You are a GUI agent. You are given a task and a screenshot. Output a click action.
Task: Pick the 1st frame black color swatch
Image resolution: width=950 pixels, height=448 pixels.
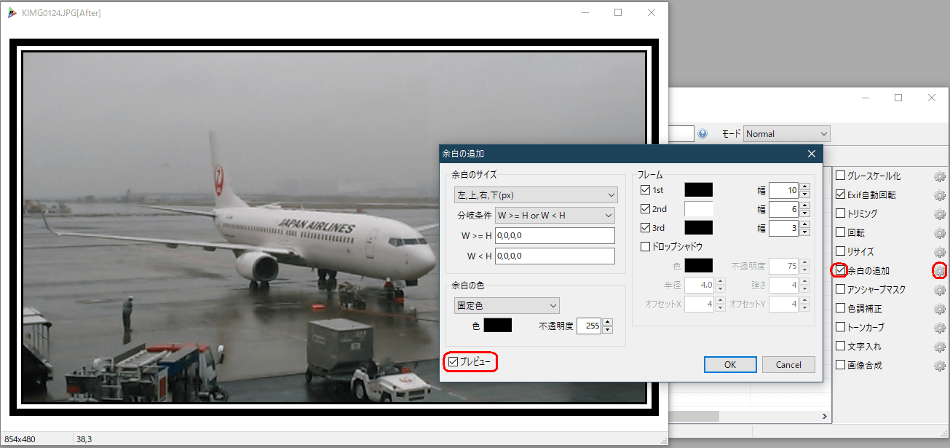click(699, 190)
